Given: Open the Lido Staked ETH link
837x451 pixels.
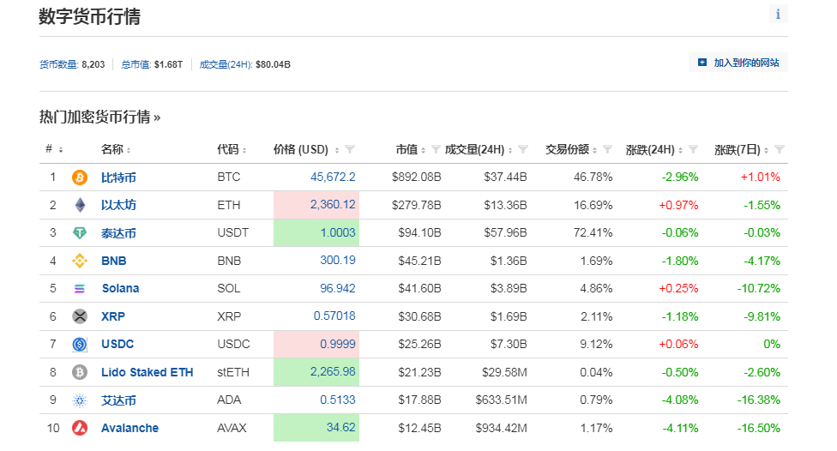Looking at the screenshot, I should [147, 372].
